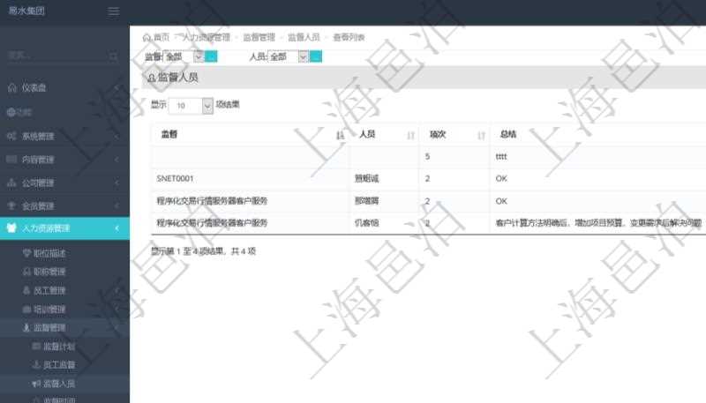
Task: Open 监督人员 submenu item
Action: coord(59,384)
